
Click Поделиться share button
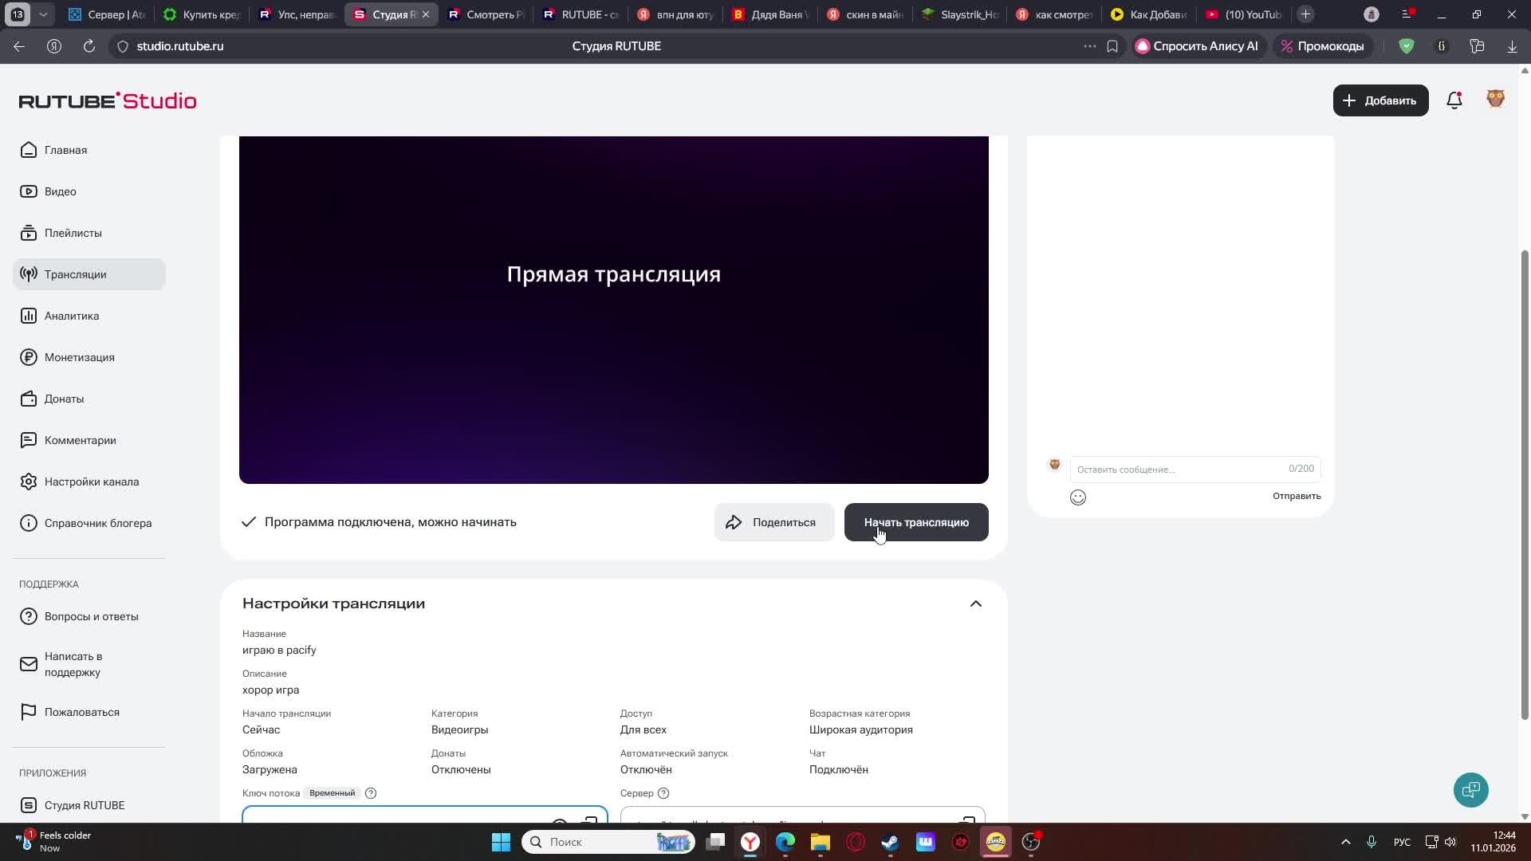773,522
